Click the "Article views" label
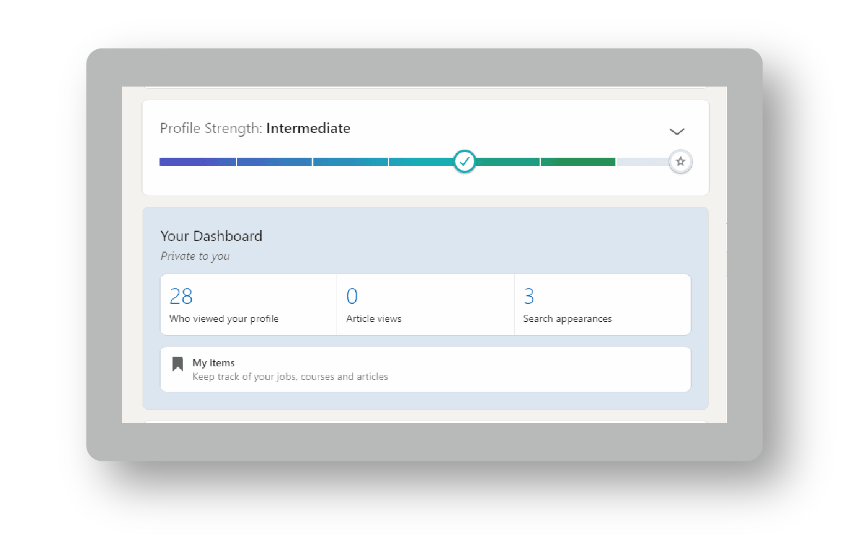The image size is (849, 541). coord(374,319)
